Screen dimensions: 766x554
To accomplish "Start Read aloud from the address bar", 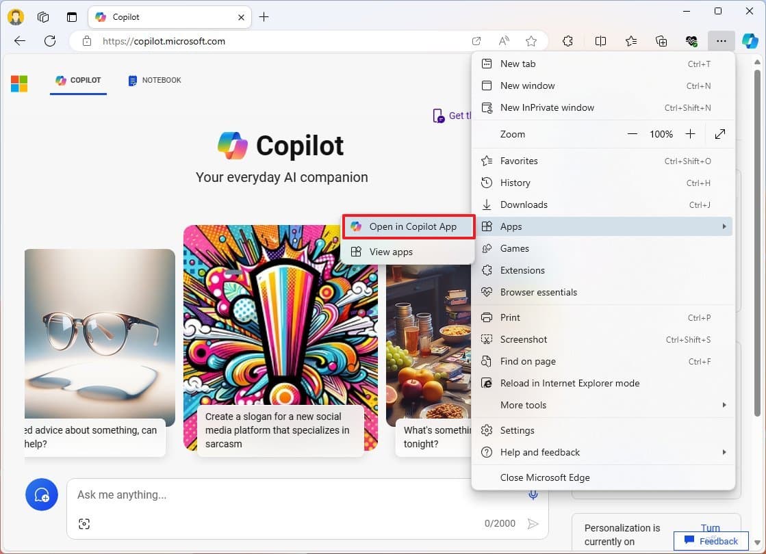I will (x=504, y=41).
